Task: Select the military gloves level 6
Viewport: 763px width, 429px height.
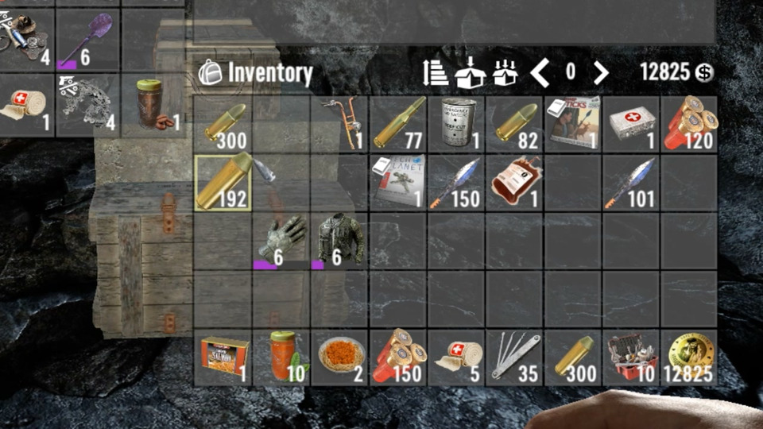Action: pyautogui.click(x=281, y=242)
